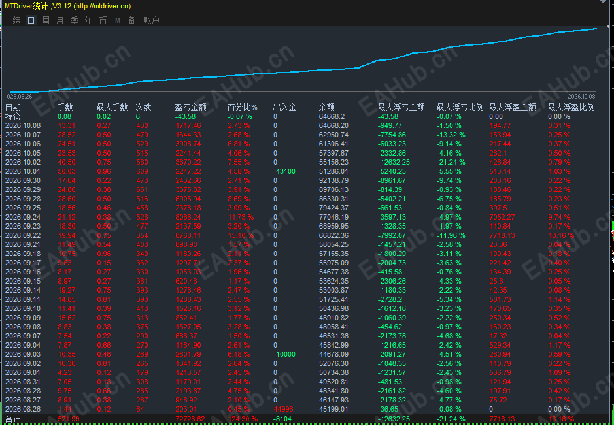Click the 最大浮亏比例 column header
614x426 pixels.
(x=460, y=108)
